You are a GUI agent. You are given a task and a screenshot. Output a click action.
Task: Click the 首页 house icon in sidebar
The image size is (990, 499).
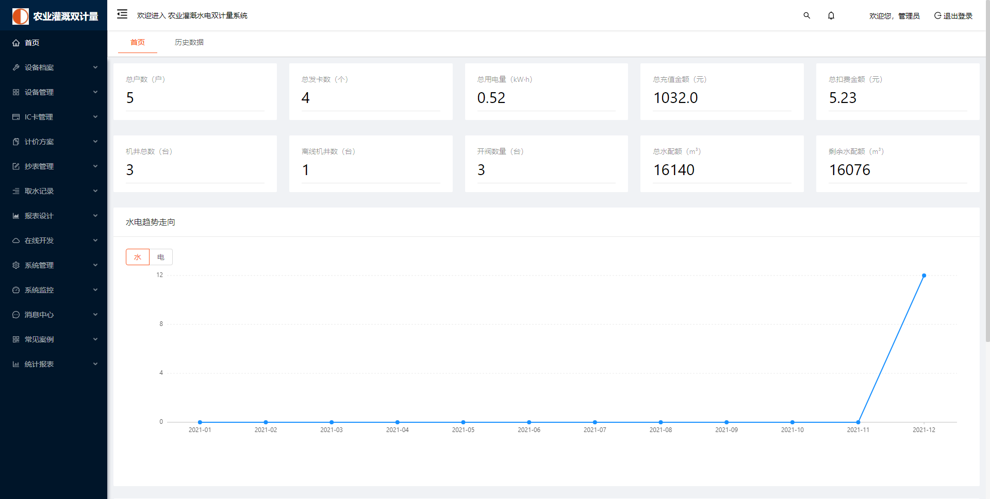[x=16, y=43]
